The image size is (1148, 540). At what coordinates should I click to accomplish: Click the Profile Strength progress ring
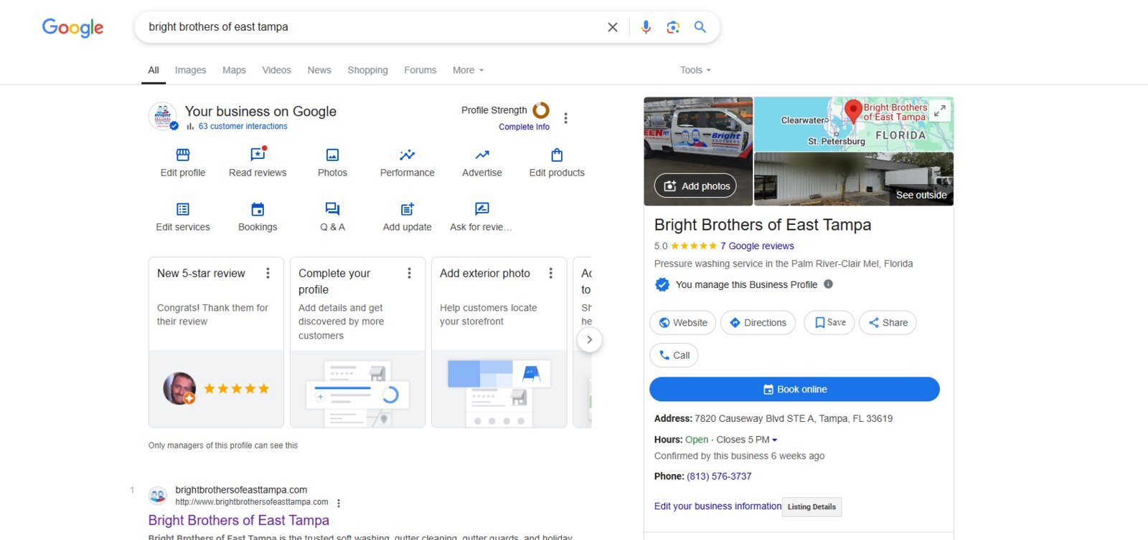(x=541, y=110)
